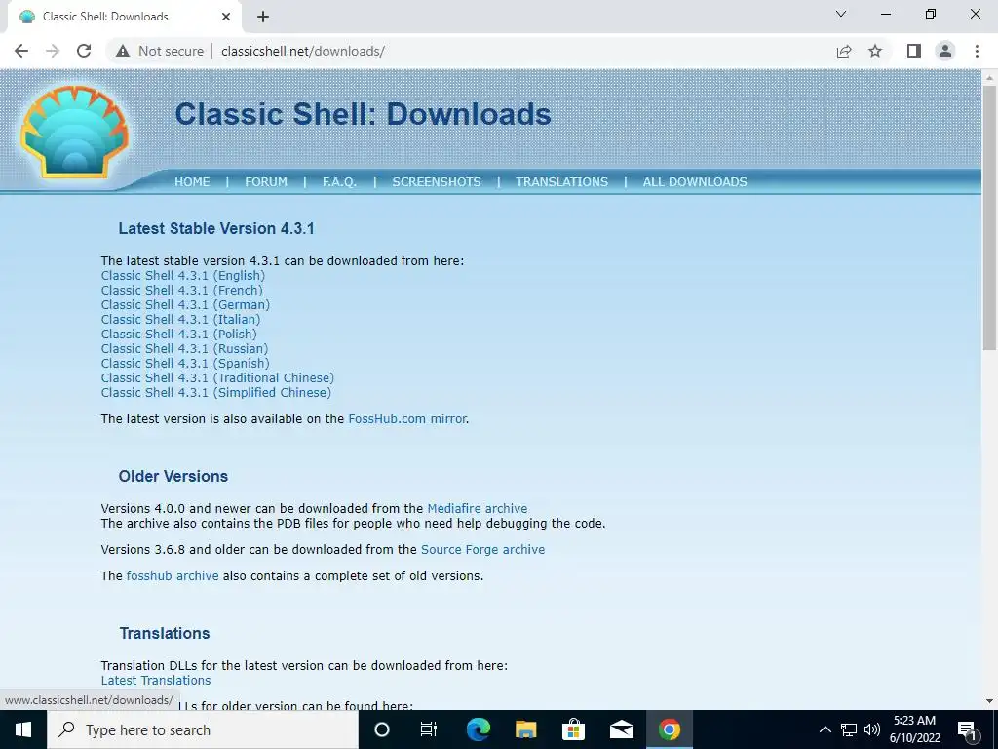Open F.A.Q. in site navigation

point(339,182)
